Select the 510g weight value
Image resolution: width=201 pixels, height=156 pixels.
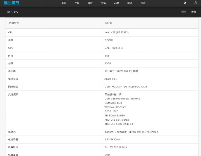coord(107,155)
